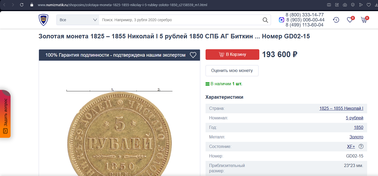Click the search magnifier icon
378x176 pixels.
click(x=265, y=20)
